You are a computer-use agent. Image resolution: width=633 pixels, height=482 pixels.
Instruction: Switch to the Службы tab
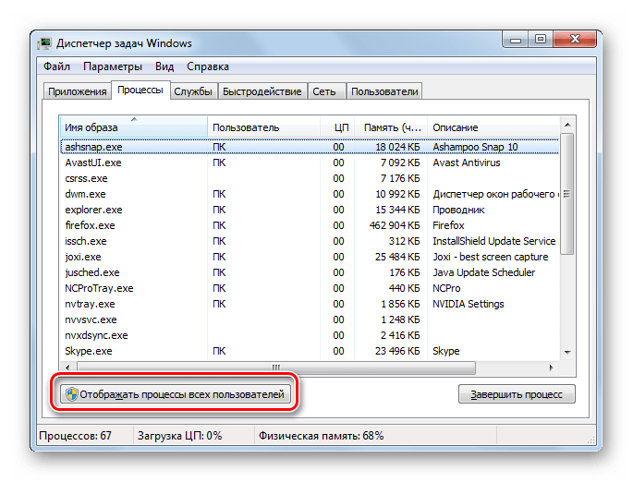click(193, 91)
